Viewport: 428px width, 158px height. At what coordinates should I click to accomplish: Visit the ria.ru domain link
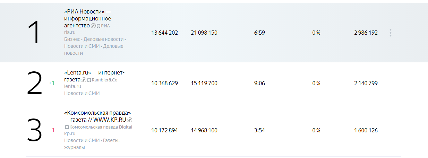coord(70,32)
